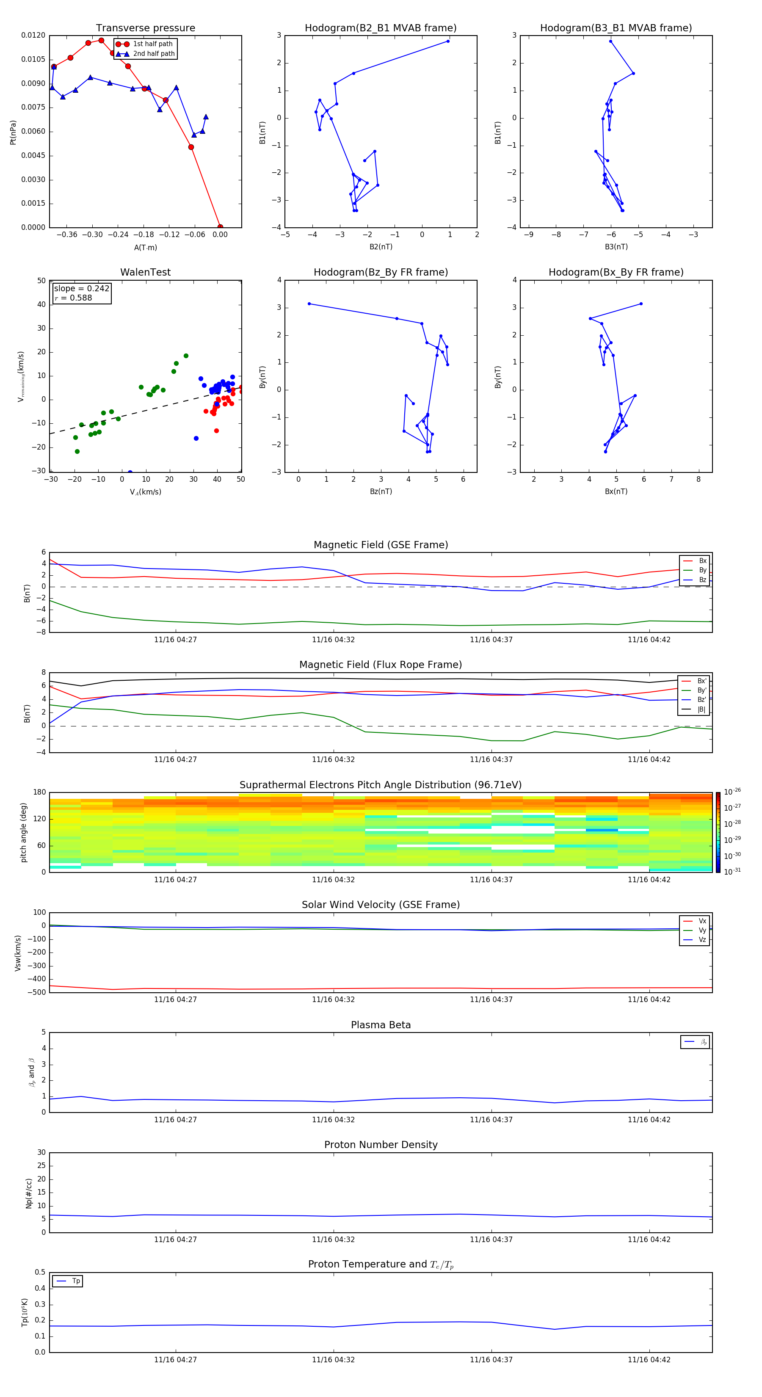Click '11/16 04:42' tick under Plasma Beta panel
Screen dimensions: 762x1397
649,1119
